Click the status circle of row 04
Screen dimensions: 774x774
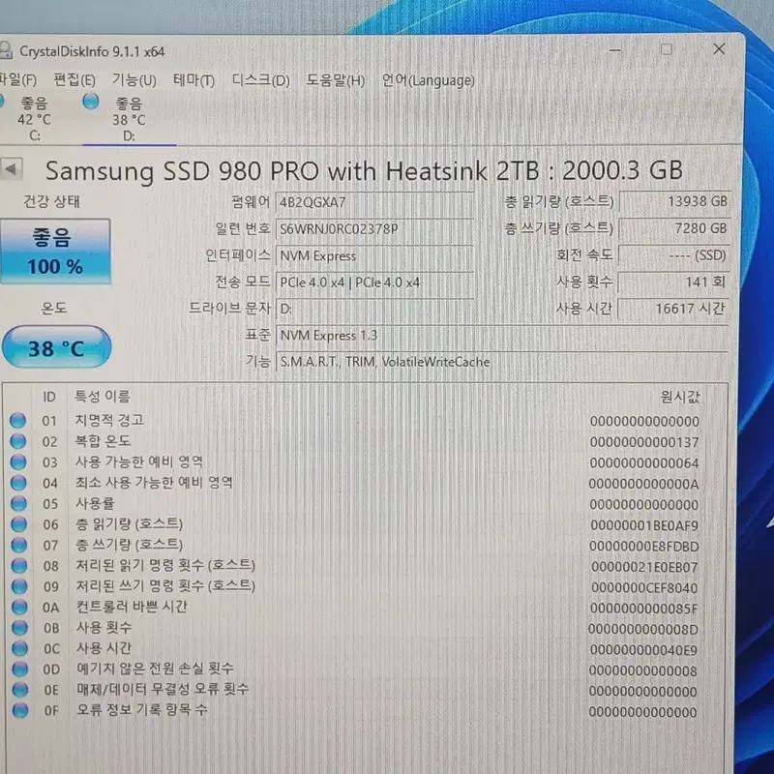(18, 483)
